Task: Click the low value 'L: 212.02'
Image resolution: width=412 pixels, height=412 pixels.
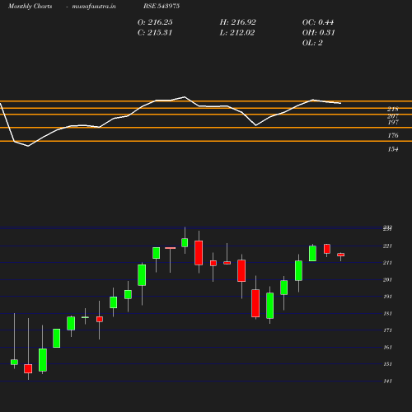Action: point(237,33)
